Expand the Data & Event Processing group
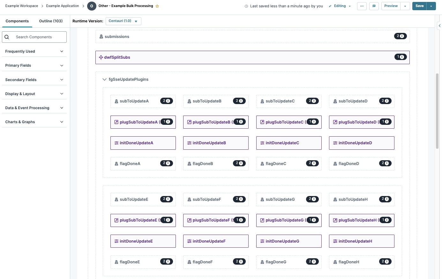 coord(34,108)
